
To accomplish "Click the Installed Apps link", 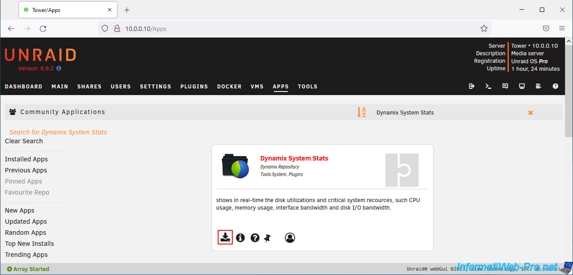I will tap(26, 159).
